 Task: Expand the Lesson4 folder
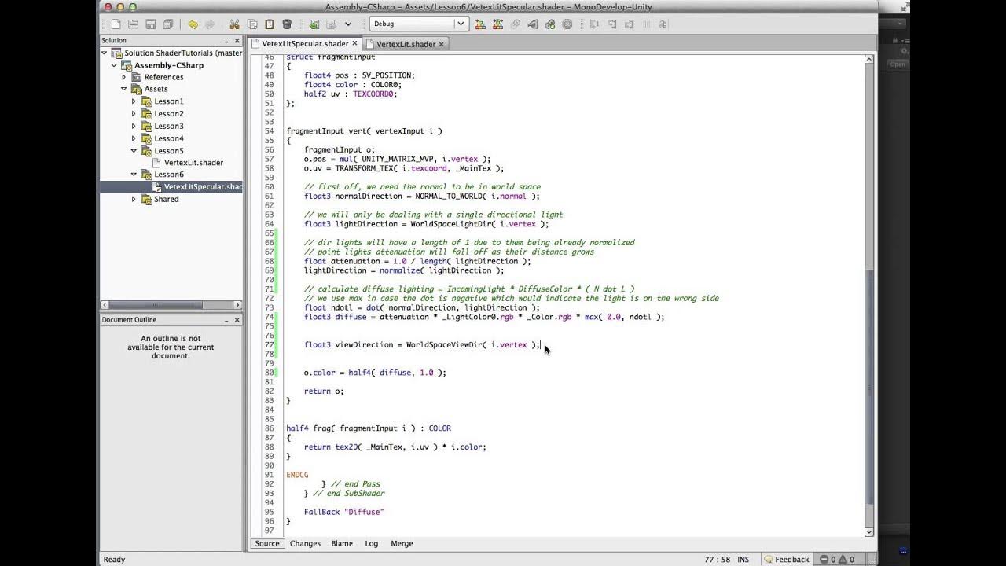[x=134, y=138]
